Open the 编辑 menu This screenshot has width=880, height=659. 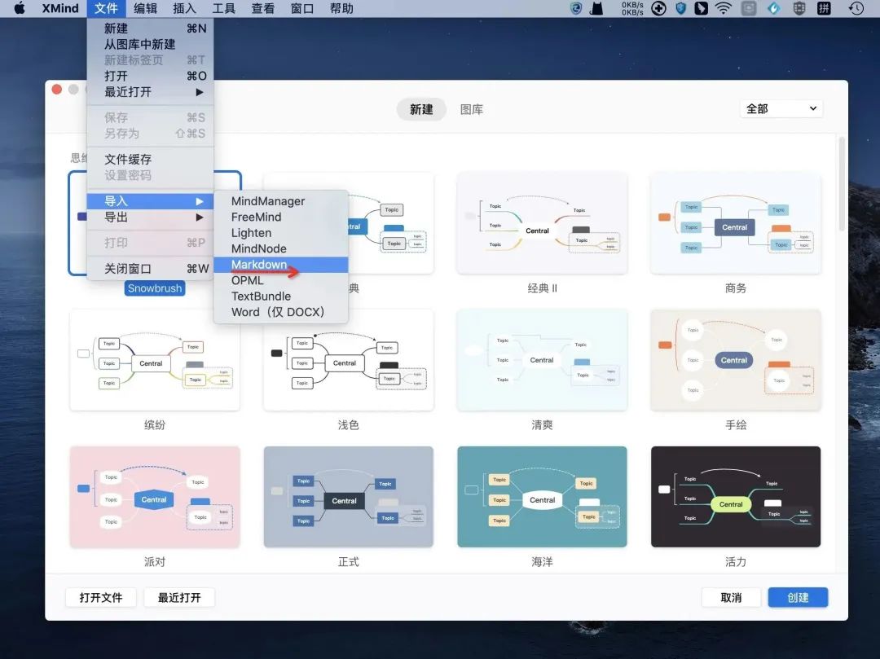[x=145, y=8]
